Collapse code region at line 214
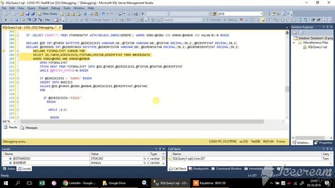335x188 pixels. pyautogui.click(x=18, y=78)
